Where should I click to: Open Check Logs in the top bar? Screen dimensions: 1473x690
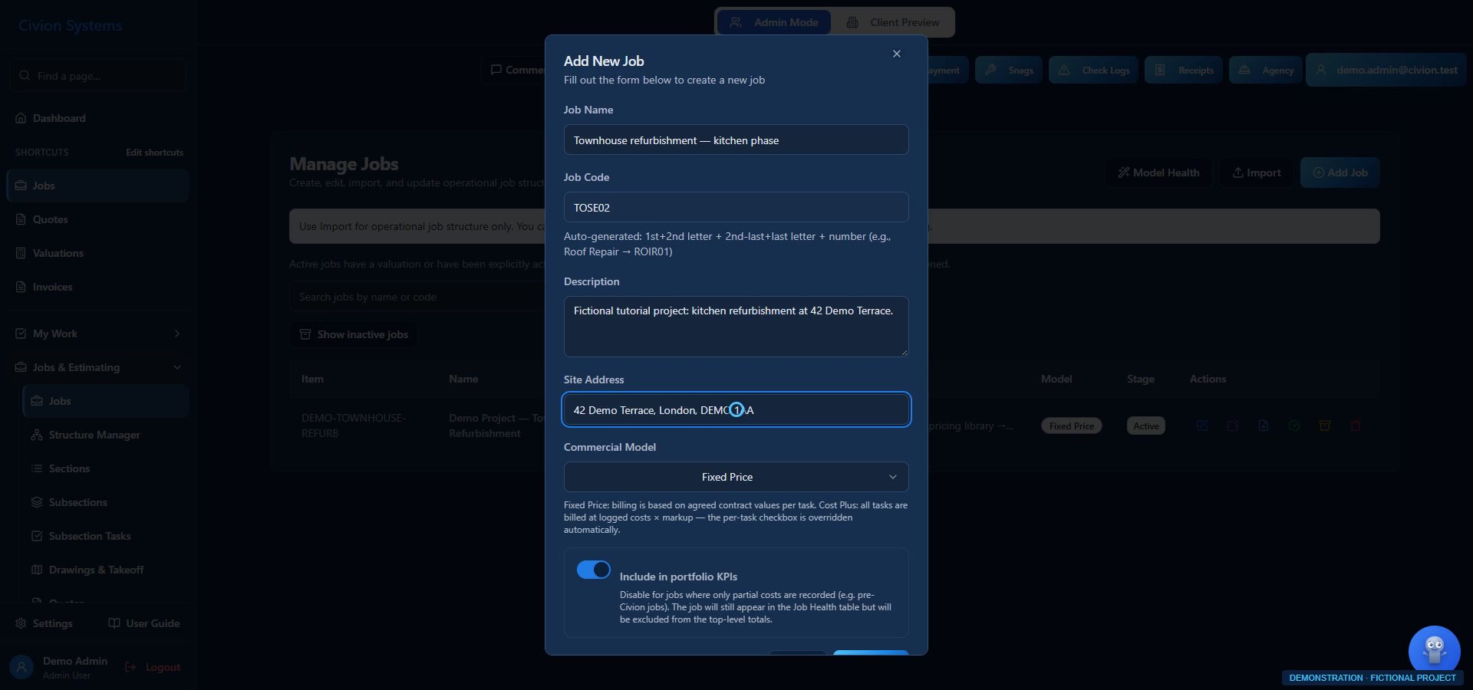pyautogui.click(x=1094, y=70)
